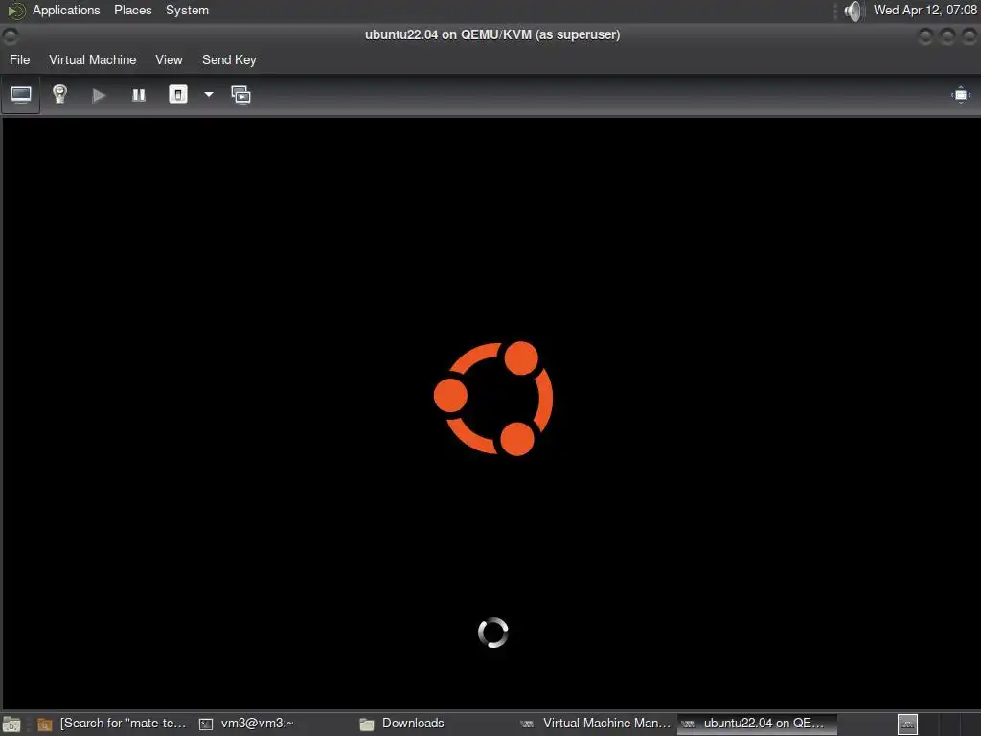Viewport: 981px width, 736px height.
Task: Open the View menu
Action: point(169,60)
